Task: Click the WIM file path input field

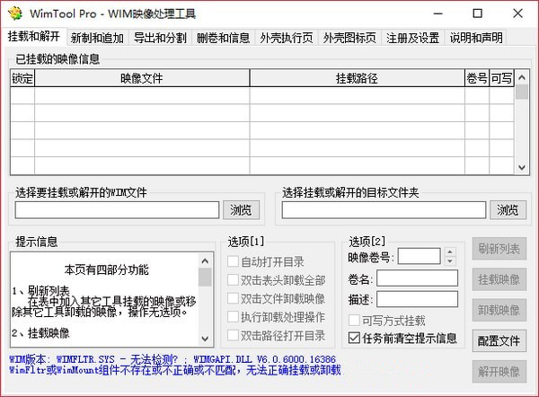Action: click(117, 210)
